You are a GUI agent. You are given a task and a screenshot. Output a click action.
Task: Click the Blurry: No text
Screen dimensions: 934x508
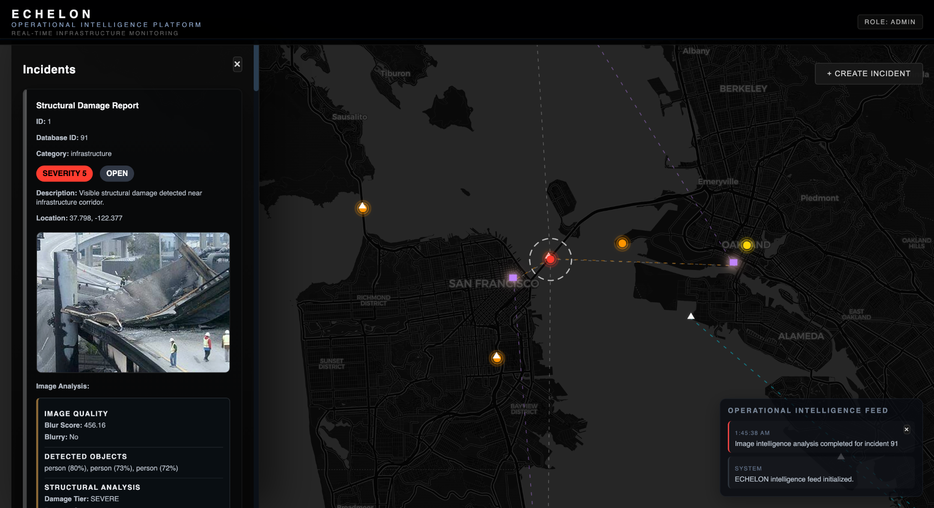(x=61, y=437)
